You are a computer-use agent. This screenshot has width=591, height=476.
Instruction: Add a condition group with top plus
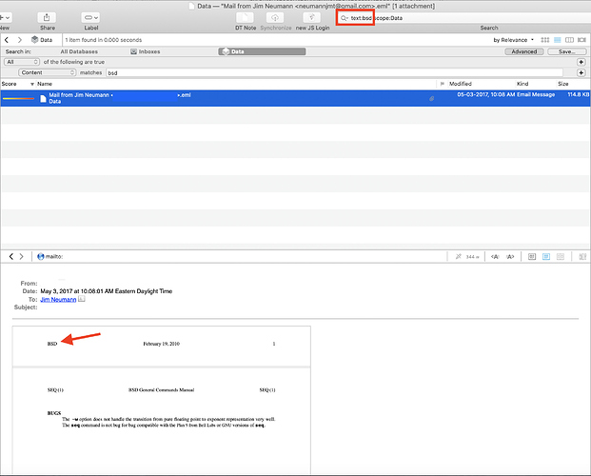581,62
